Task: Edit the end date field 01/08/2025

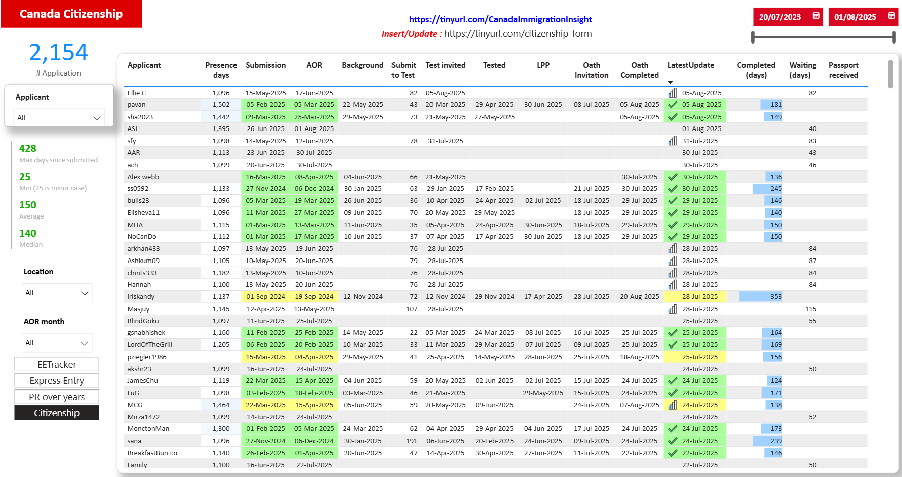Action: pyautogui.click(x=855, y=17)
